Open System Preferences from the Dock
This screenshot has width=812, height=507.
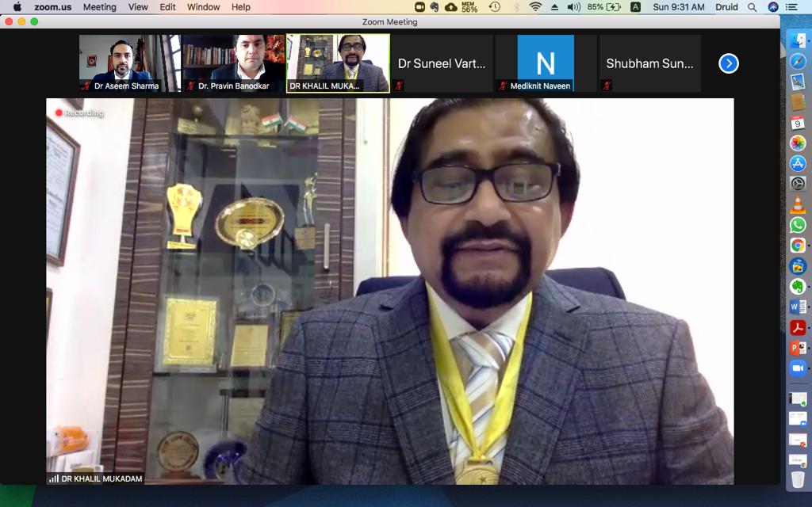point(798,184)
